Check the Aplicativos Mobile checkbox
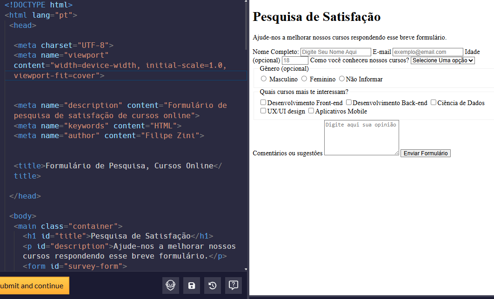Image resolution: width=494 pixels, height=299 pixels. tap(311, 111)
